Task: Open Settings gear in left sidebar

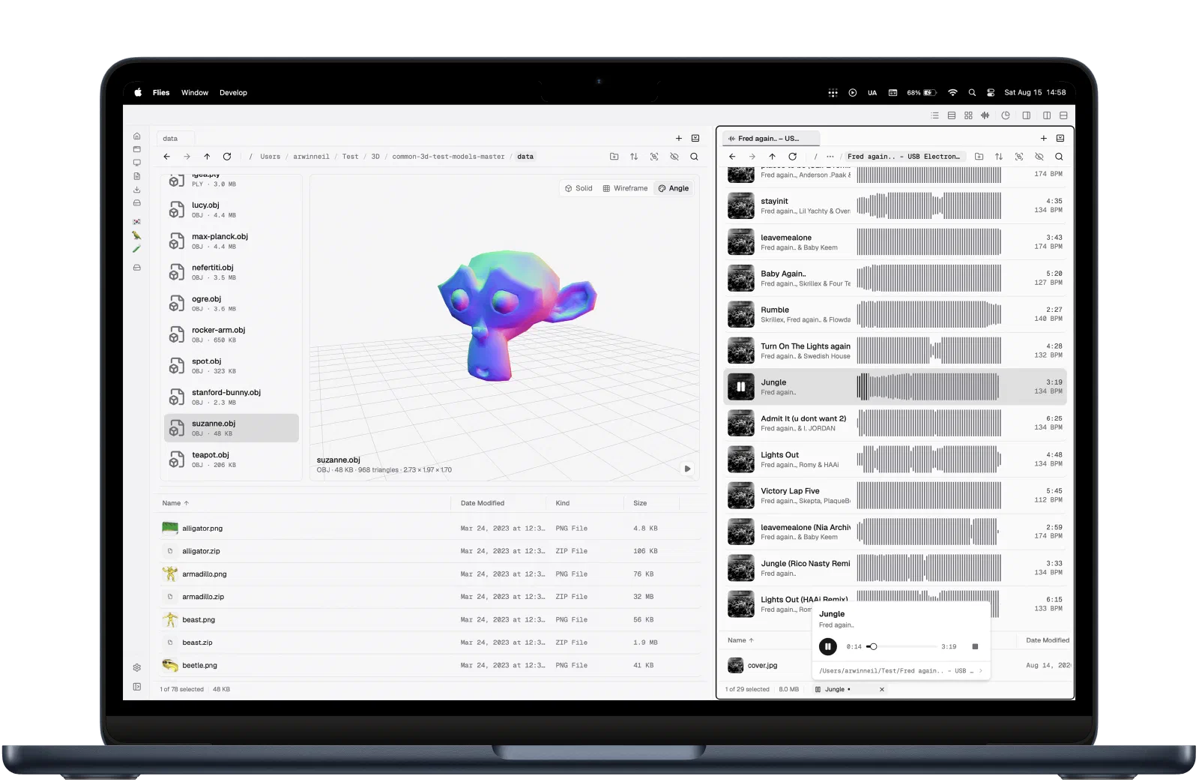Action: point(136,667)
